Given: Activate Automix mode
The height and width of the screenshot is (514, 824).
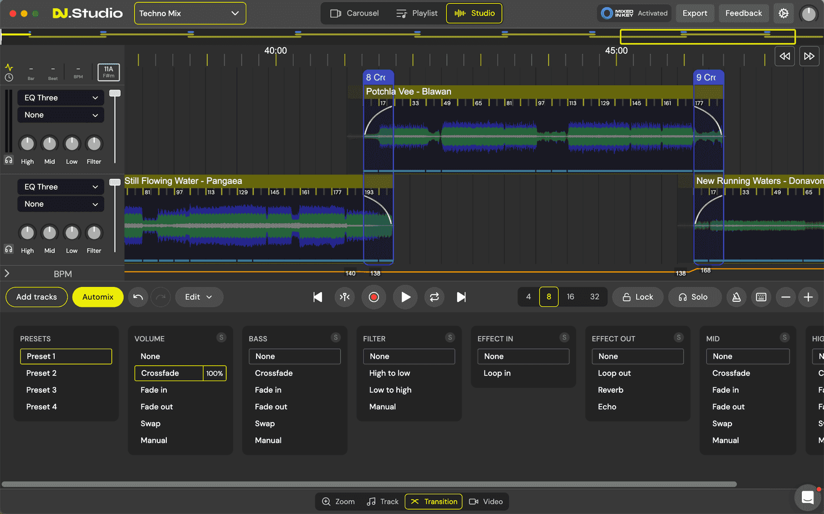Looking at the screenshot, I should [x=98, y=297].
